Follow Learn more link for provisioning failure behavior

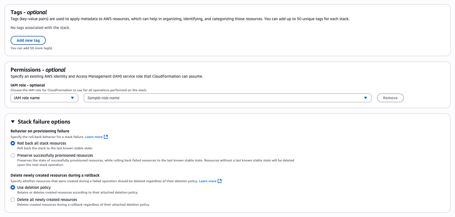[x=94, y=137]
